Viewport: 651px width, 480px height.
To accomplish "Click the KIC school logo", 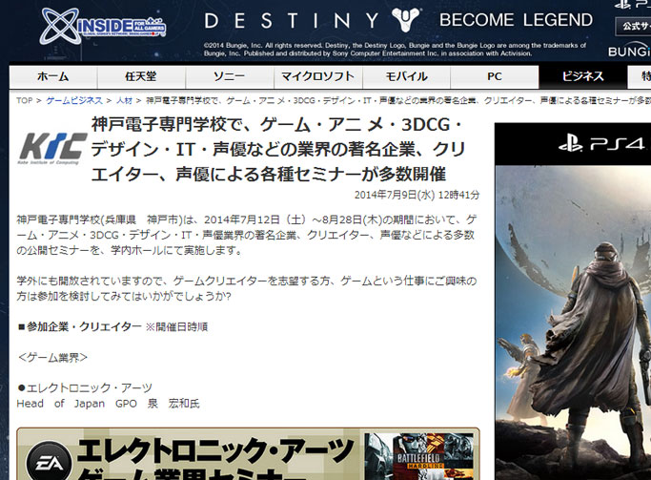I will point(52,148).
